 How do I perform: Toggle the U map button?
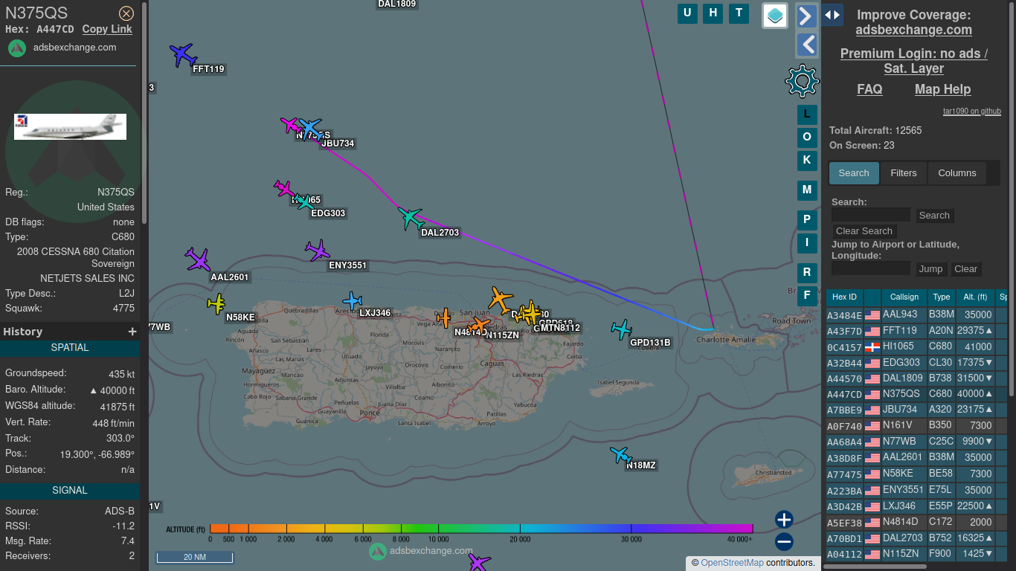[687, 13]
